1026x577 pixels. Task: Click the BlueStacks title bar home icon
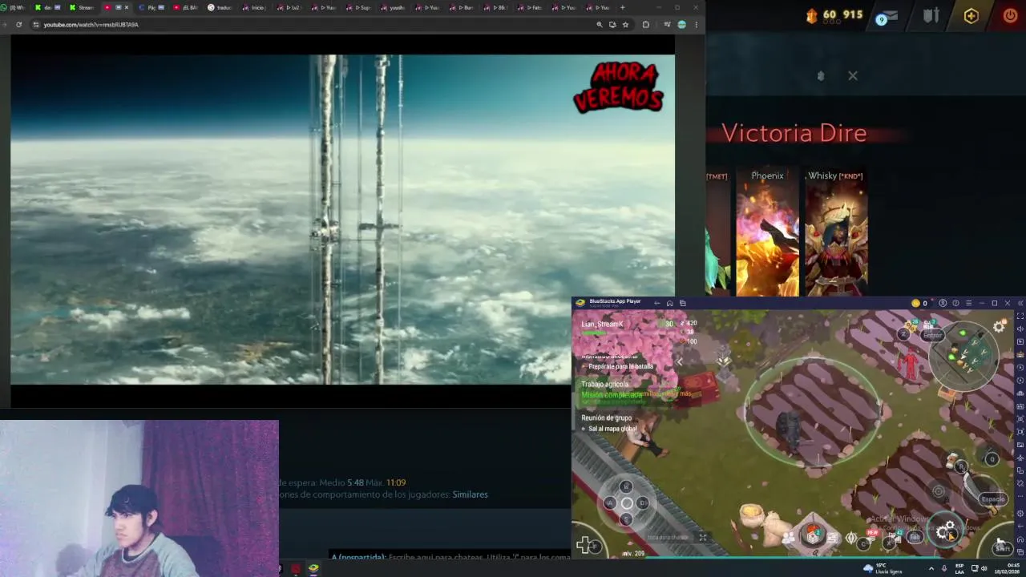[669, 303]
